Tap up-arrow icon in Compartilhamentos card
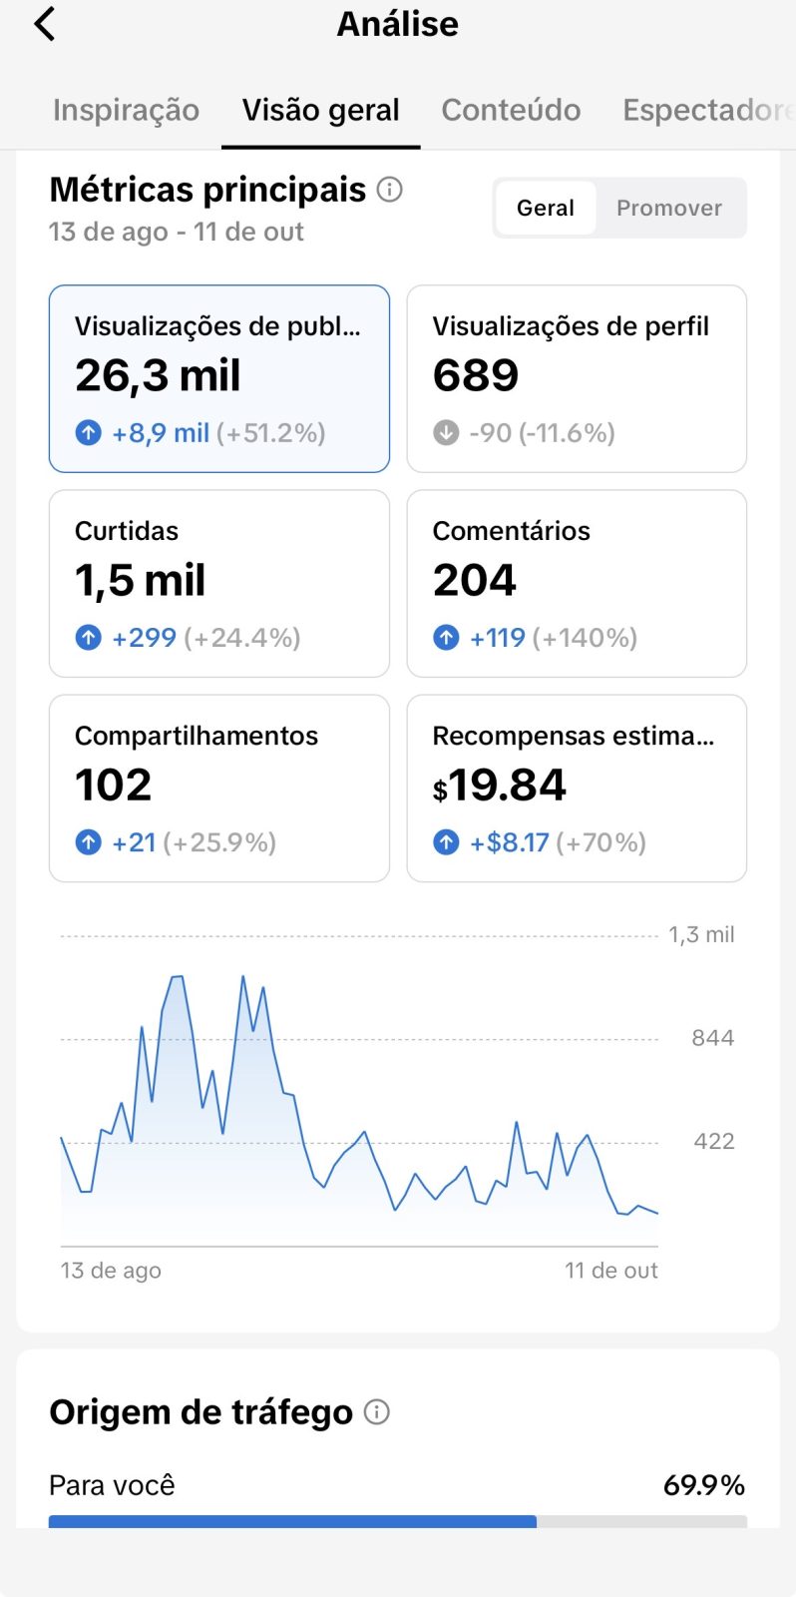 pos(89,842)
